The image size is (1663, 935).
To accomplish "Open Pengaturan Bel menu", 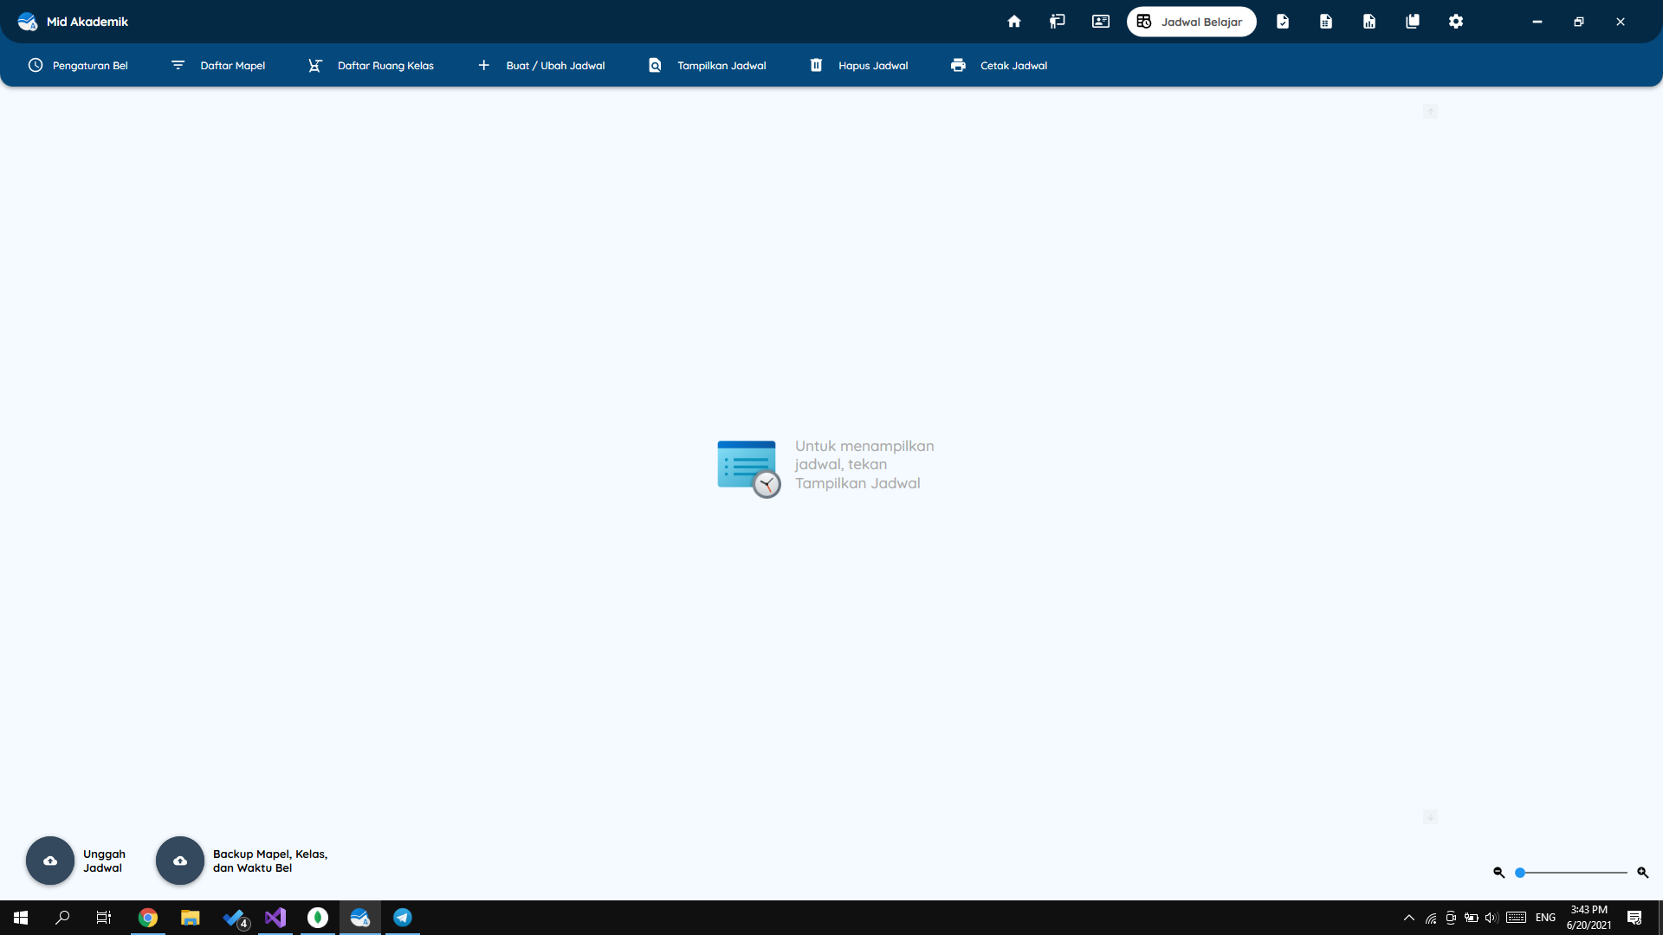I will [78, 65].
